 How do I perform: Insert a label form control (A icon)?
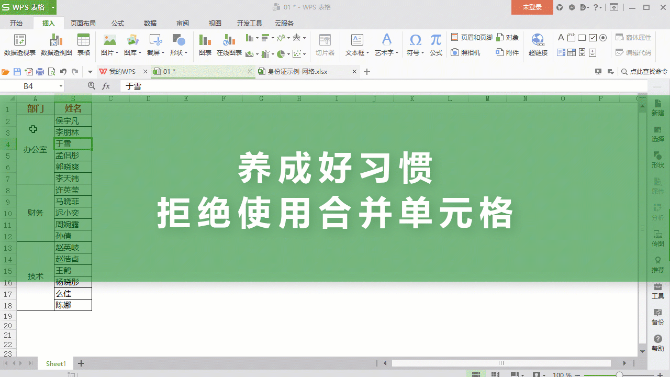561,38
